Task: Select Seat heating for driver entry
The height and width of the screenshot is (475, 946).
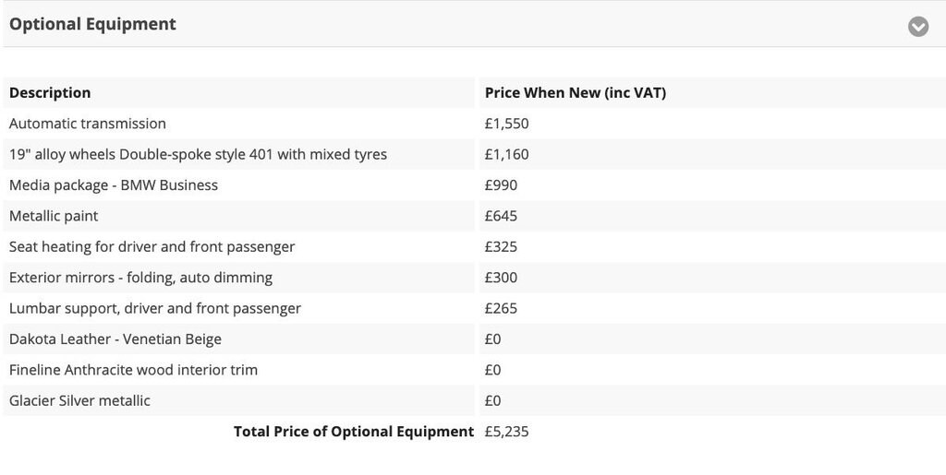Action: pyautogui.click(x=152, y=246)
